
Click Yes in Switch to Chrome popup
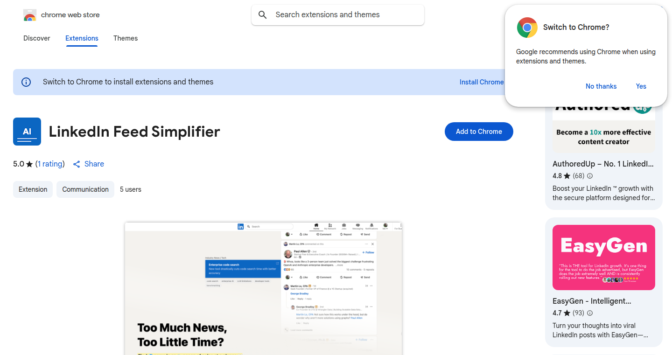point(641,86)
